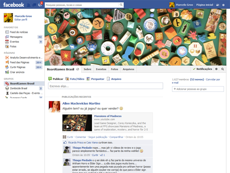This screenshot has width=230, height=173.
Task: Open the Arquivos tab
Action: [x=128, y=69]
